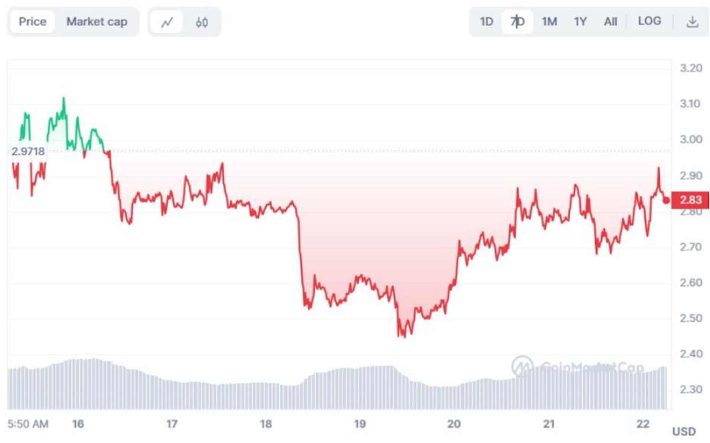Select the 1D time range
The image size is (710, 443).
(486, 22)
